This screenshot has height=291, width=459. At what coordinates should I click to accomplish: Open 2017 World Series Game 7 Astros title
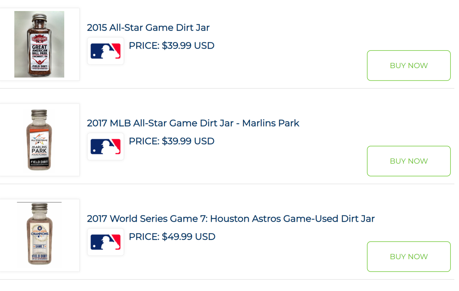[231, 218]
